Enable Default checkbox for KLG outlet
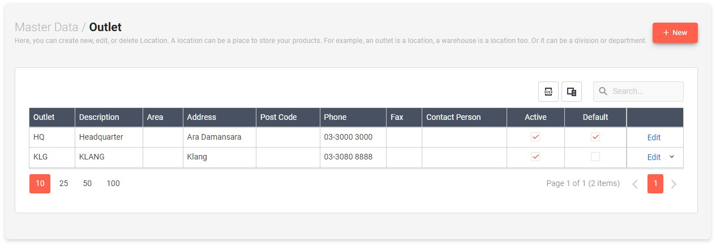 [595, 157]
